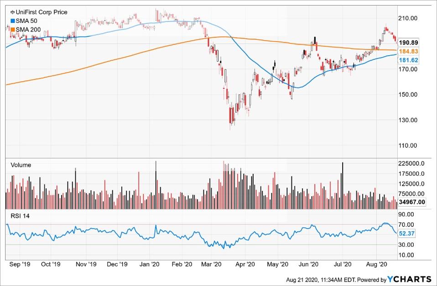437x286 pixels.
Task: Click the 10.00 RSI axis label
Action: [x=406, y=255]
